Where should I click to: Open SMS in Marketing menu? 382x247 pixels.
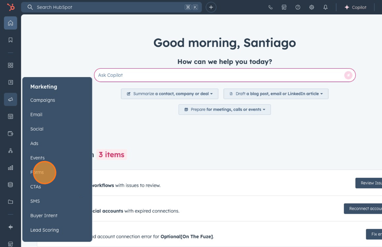click(x=35, y=201)
